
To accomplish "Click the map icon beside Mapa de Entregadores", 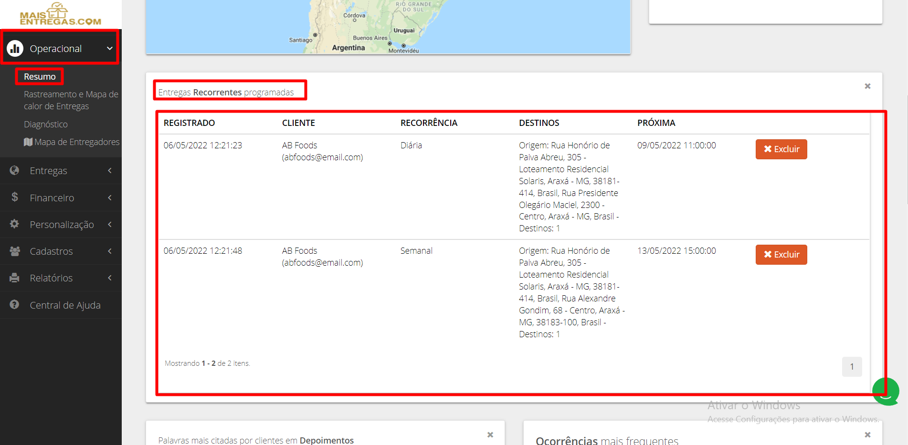I will 28,142.
